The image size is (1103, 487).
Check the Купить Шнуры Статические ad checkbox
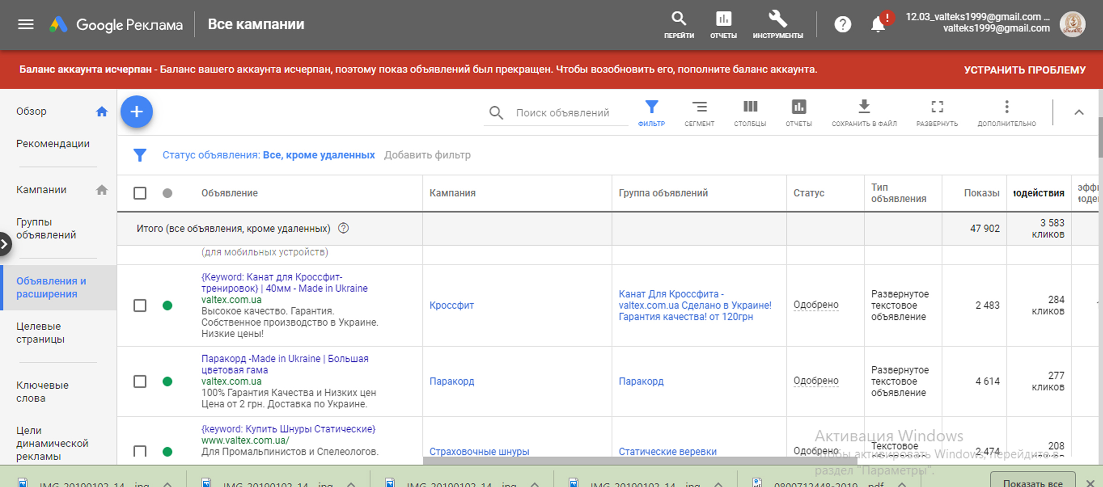pyautogui.click(x=140, y=451)
